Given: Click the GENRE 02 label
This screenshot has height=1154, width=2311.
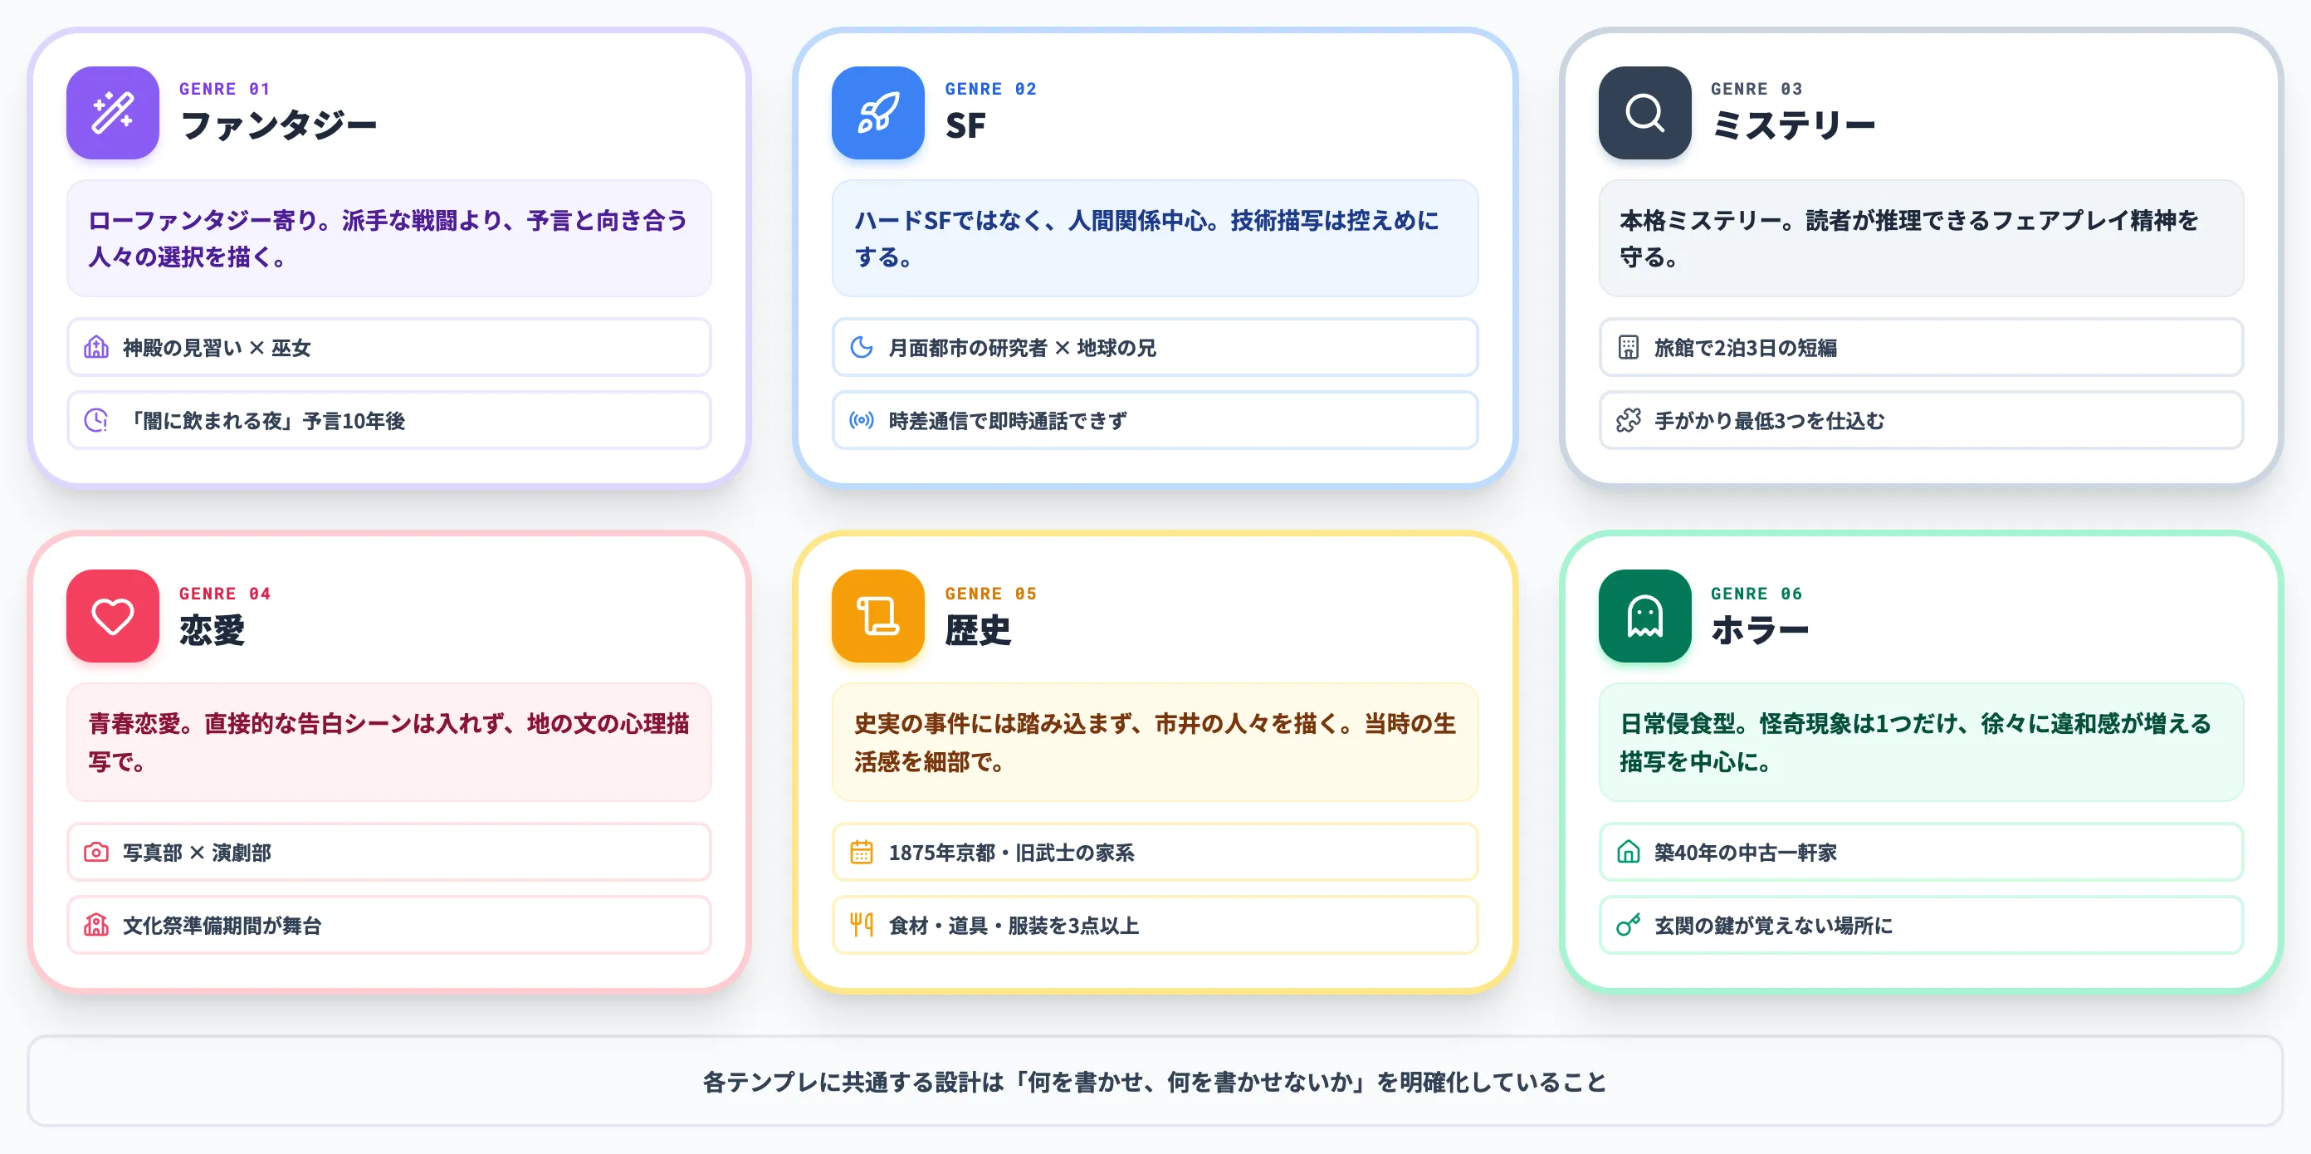Looking at the screenshot, I should 990,89.
